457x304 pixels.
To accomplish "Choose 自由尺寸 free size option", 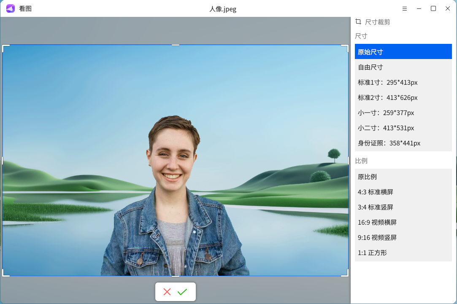I will point(403,67).
